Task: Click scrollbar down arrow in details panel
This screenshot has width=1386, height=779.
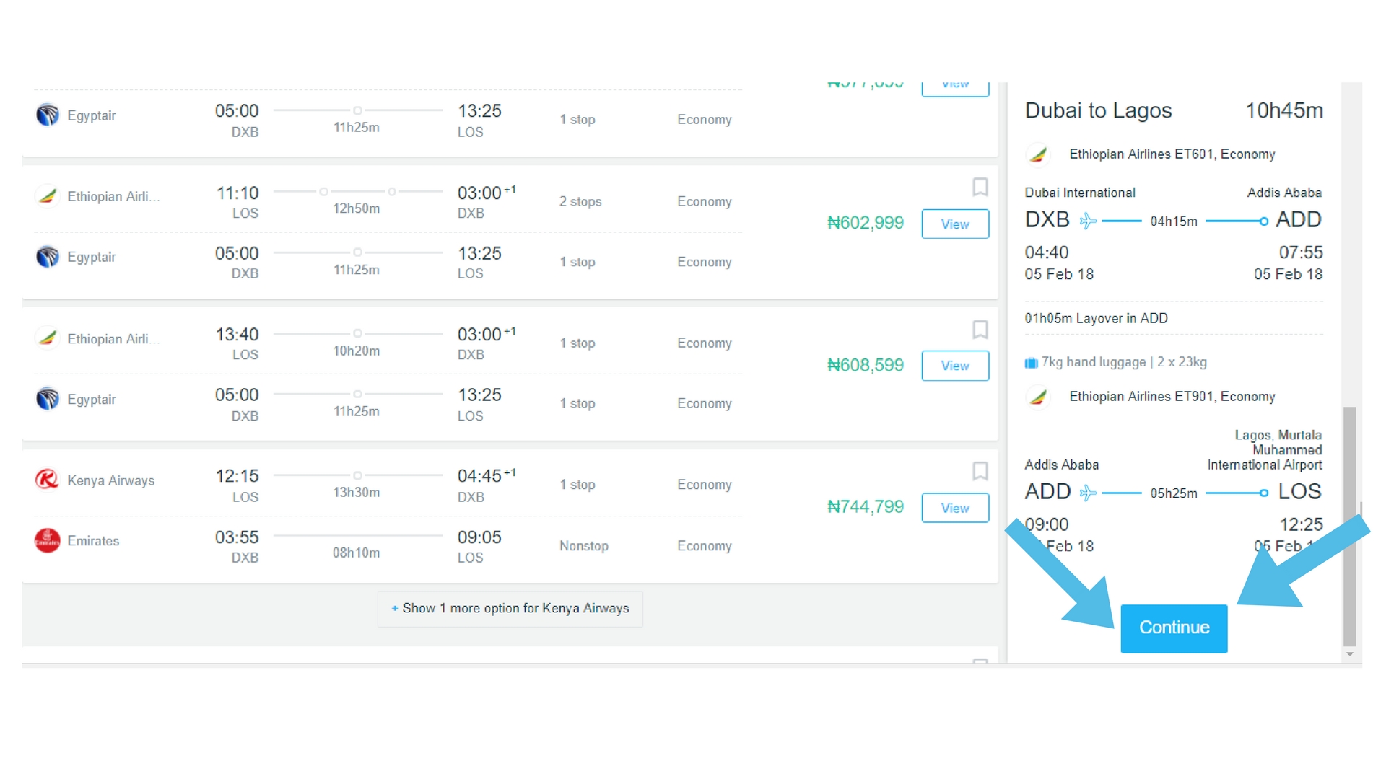Action: click(x=1349, y=654)
